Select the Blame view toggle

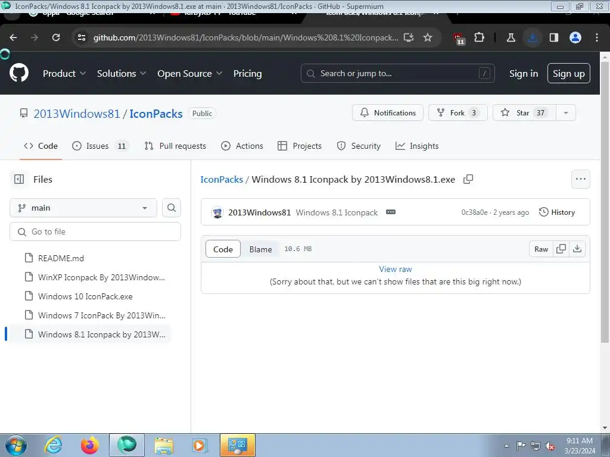(x=261, y=249)
